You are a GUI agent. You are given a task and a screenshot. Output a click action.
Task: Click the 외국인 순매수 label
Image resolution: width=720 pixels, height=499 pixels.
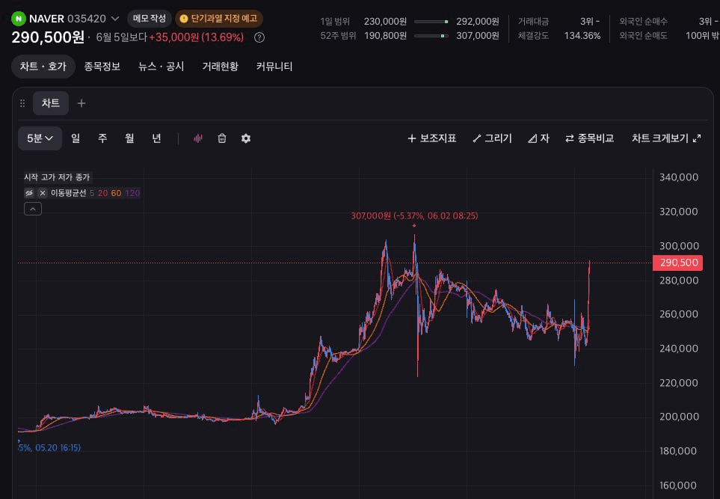coord(643,22)
